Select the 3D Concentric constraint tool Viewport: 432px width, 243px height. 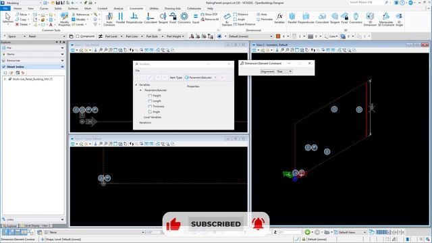(356, 18)
